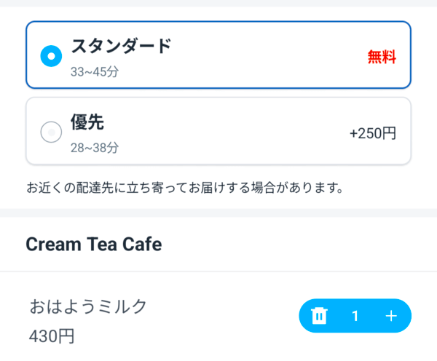Image resolution: width=437 pixels, height=361 pixels.
Task: Click the trash icon to remove おはようミルク
Action: tap(319, 316)
